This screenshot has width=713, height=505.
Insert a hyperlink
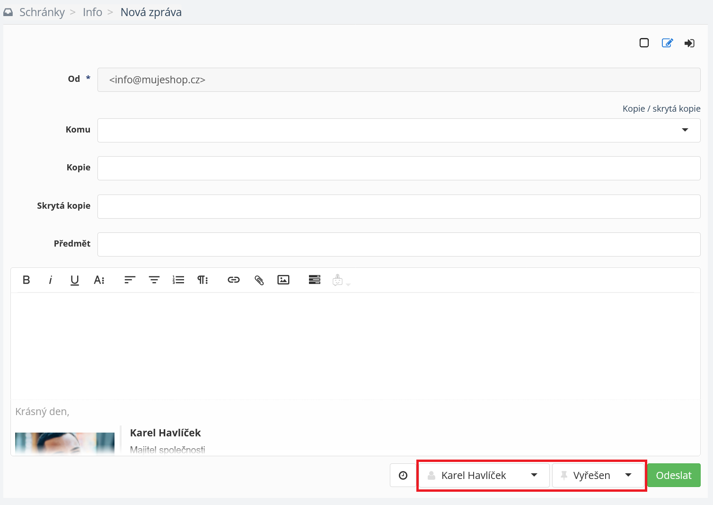(x=234, y=280)
